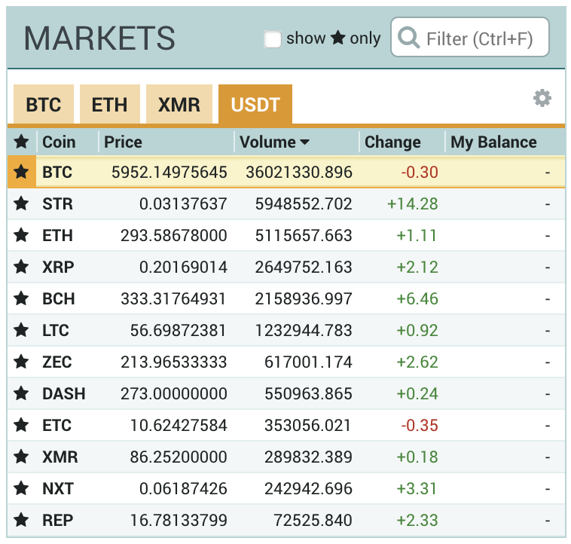Select the ZEC coin name
Screen dimensions: 571x544
(x=57, y=362)
